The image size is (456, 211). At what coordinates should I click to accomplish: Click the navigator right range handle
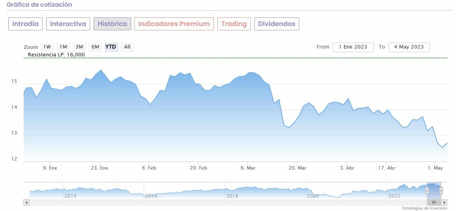click(x=441, y=190)
